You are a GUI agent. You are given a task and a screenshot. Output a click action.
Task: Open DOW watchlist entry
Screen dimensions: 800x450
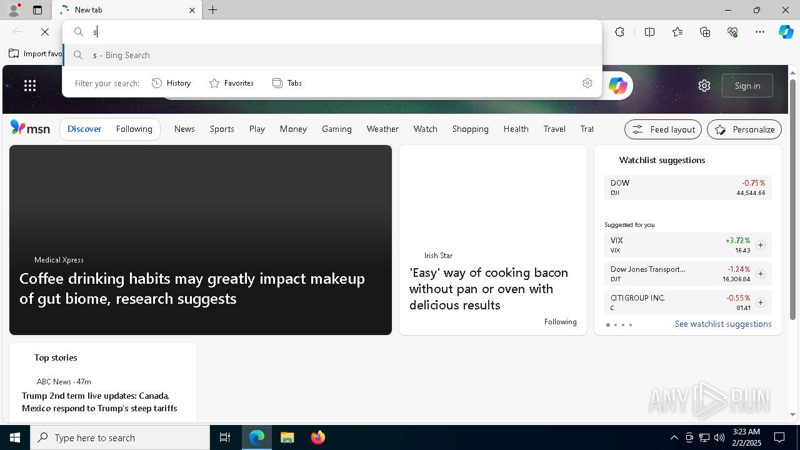(x=688, y=187)
